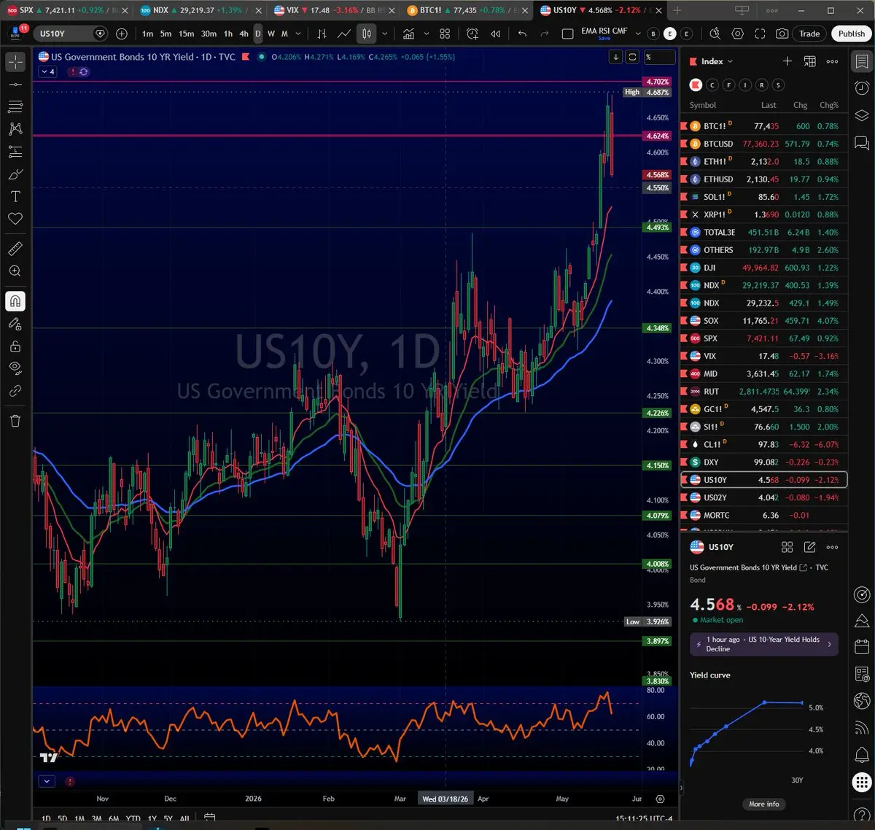
Task: Open the EMA RSI CMF layout dropdown
Action: click(x=639, y=34)
